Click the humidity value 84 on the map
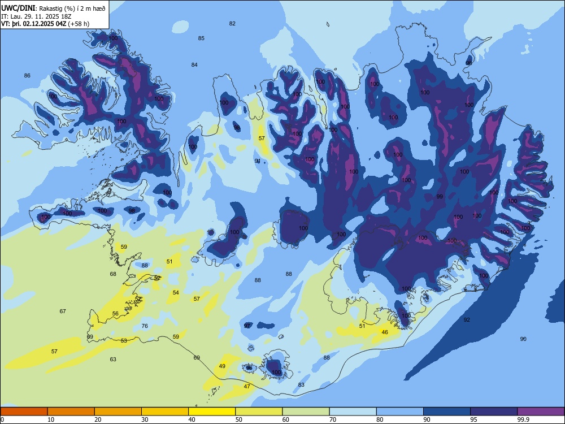The image size is (565, 424). (x=194, y=65)
